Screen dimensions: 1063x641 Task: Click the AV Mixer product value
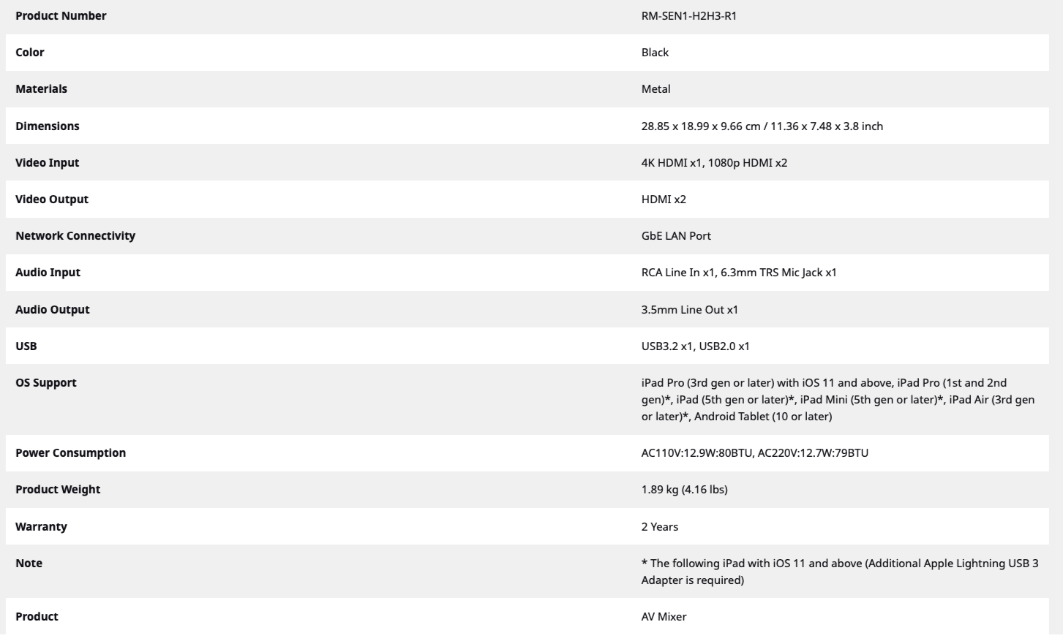pos(664,617)
